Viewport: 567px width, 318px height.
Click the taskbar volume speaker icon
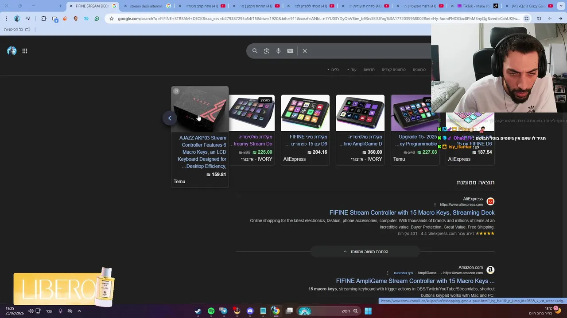pos(31,311)
